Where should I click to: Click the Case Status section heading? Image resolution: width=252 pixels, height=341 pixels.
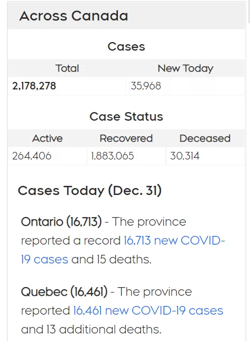(127, 116)
